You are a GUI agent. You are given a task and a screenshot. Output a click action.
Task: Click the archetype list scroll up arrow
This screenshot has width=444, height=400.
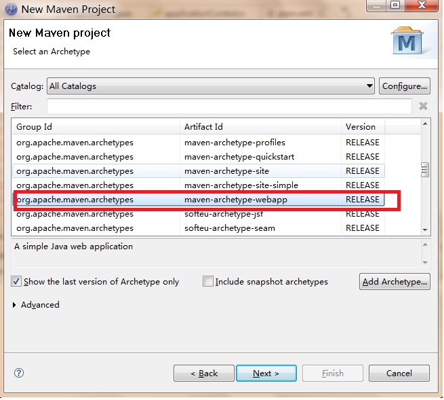pyautogui.click(x=425, y=124)
